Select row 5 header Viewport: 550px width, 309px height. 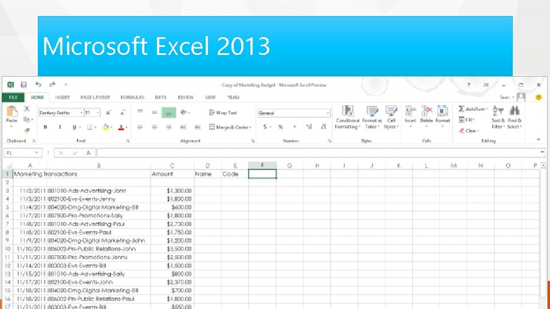point(7,207)
